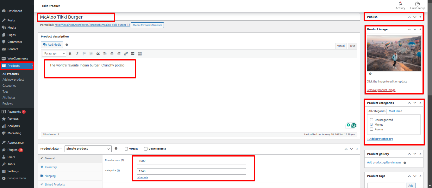Enable the Virtual product checkbox
This screenshot has width=432, height=188.
(x=126, y=149)
